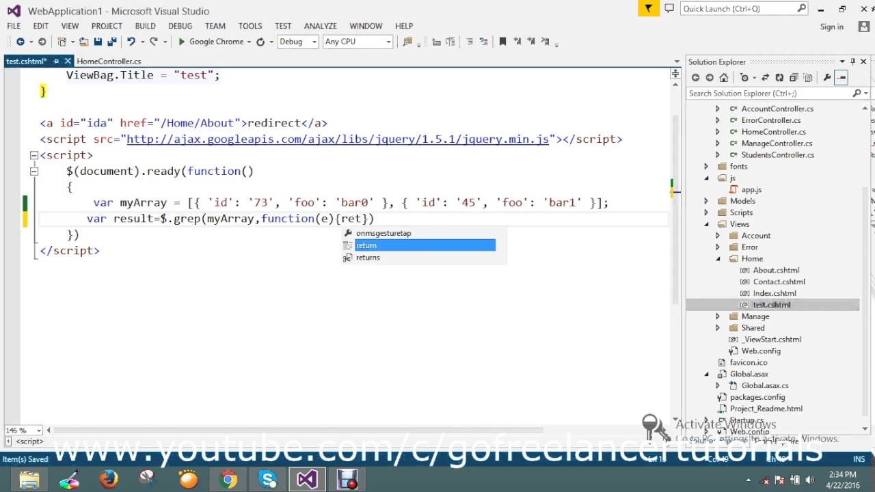This screenshot has width=875, height=492.
Task: Click Solution Explorer Back arrow
Action: pos(695,78)
